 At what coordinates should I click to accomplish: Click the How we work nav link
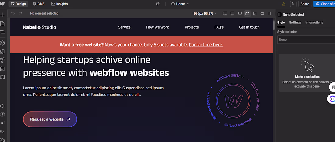click(157, 27)
